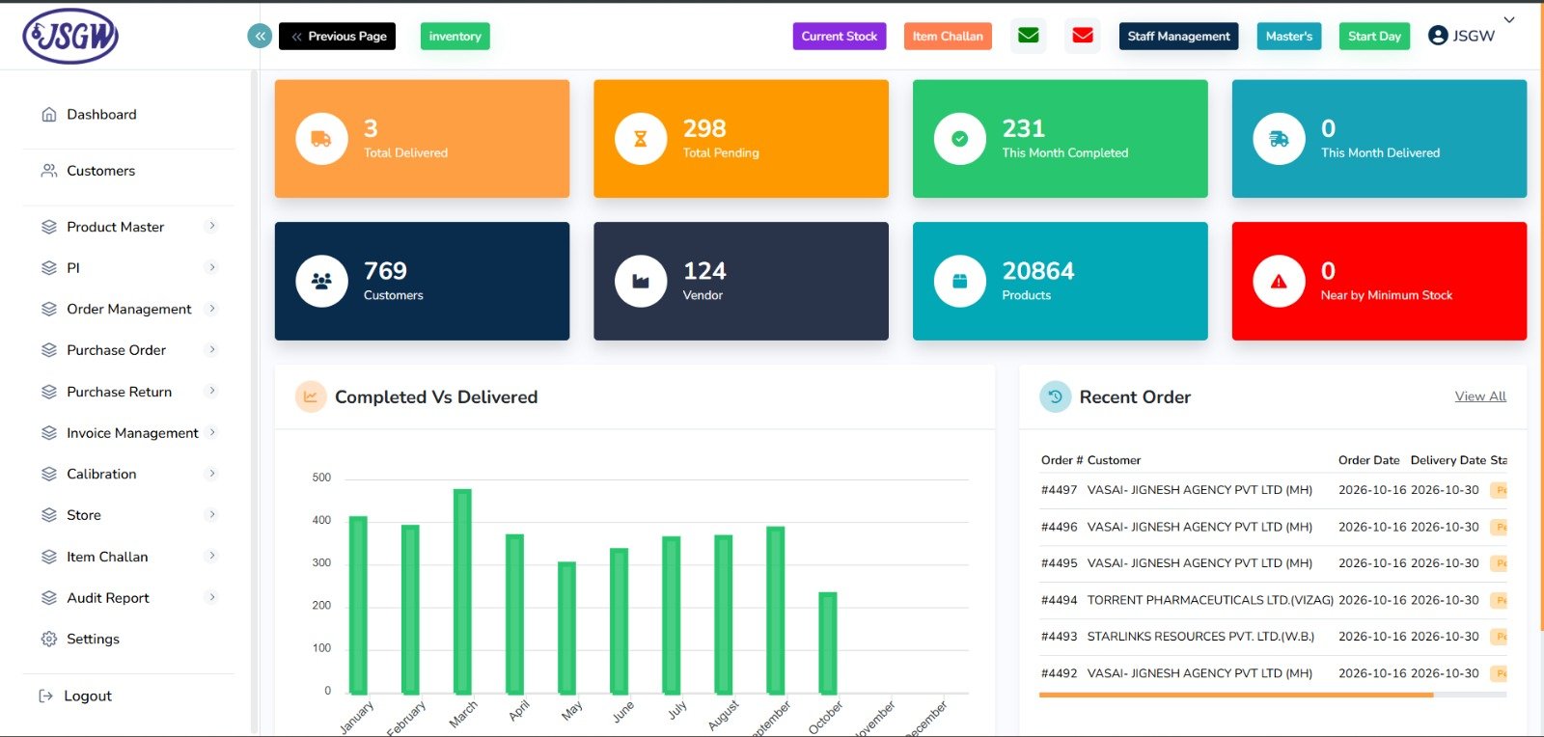Viewport: 1544px width, 737px height.
Task: Click the box icon on Products card
Action: pos(960,281)
